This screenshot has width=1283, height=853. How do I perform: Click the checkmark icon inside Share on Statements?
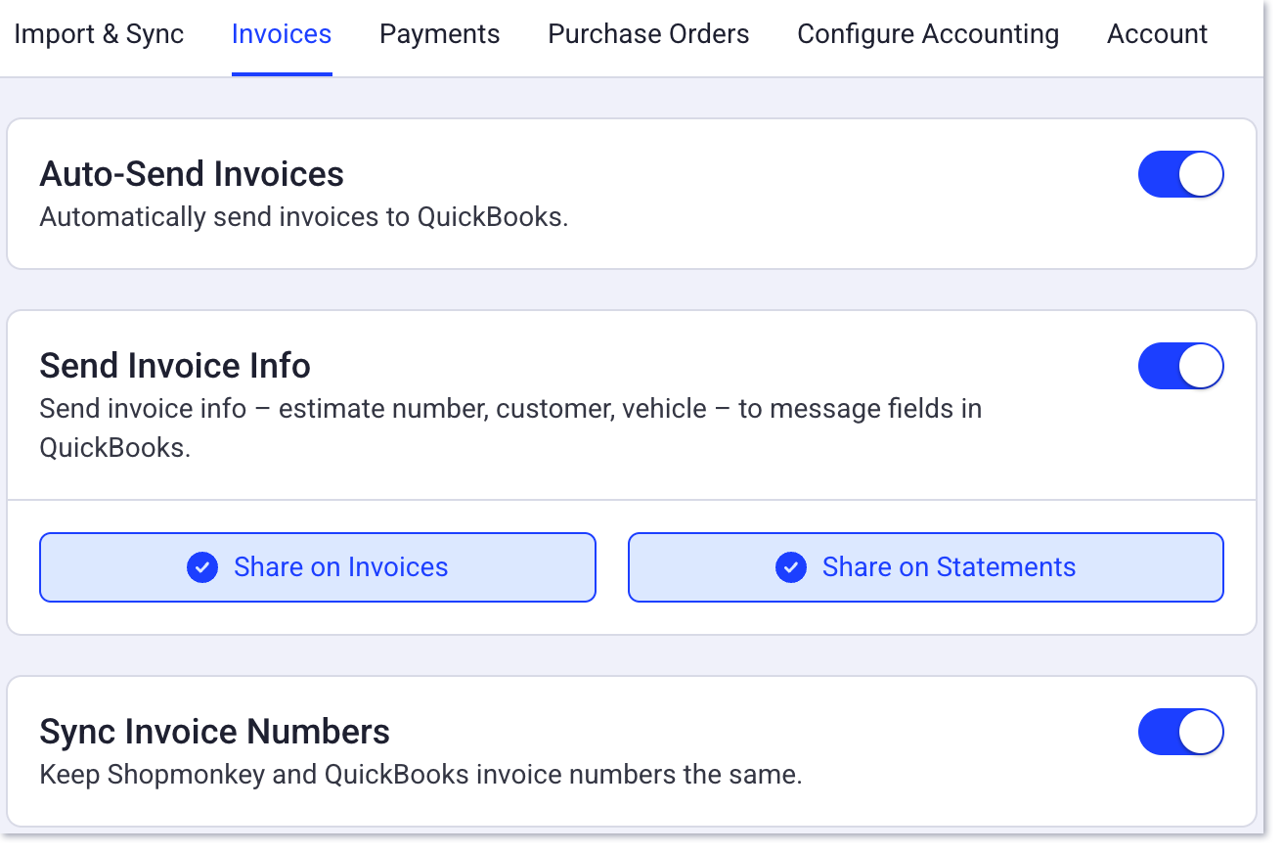(x=791, y=567)
